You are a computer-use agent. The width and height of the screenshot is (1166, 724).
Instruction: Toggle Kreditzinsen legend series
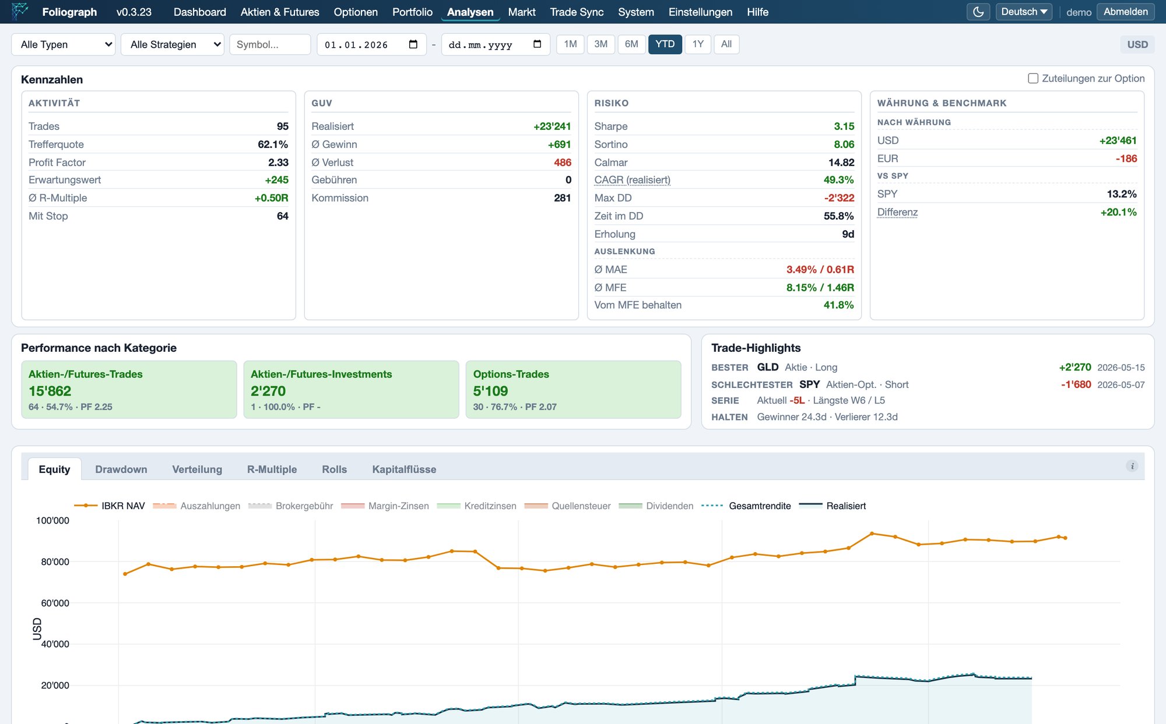477,506
